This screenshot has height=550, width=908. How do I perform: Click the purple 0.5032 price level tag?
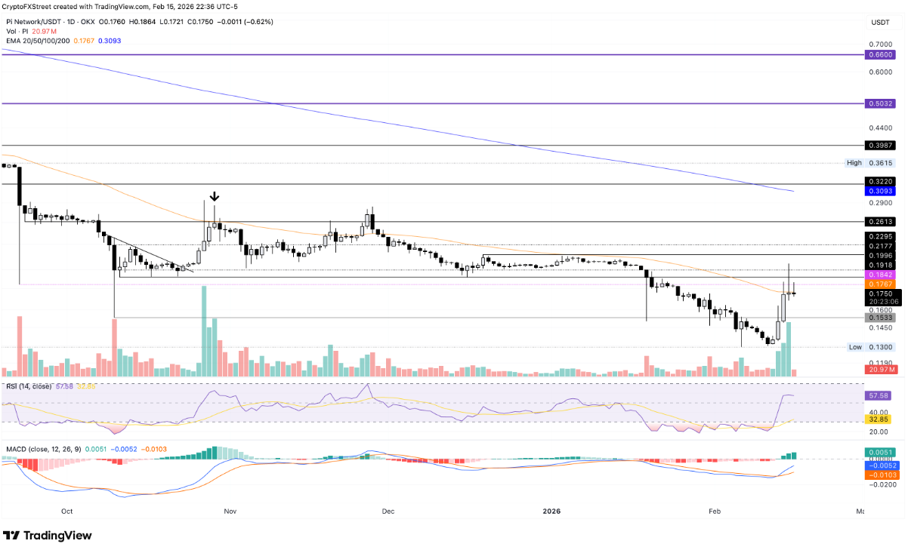point(879,103)
